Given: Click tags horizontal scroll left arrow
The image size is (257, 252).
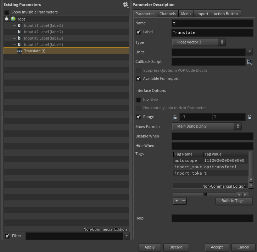Looking at the screenshot, I should click(x=239, y=194).
